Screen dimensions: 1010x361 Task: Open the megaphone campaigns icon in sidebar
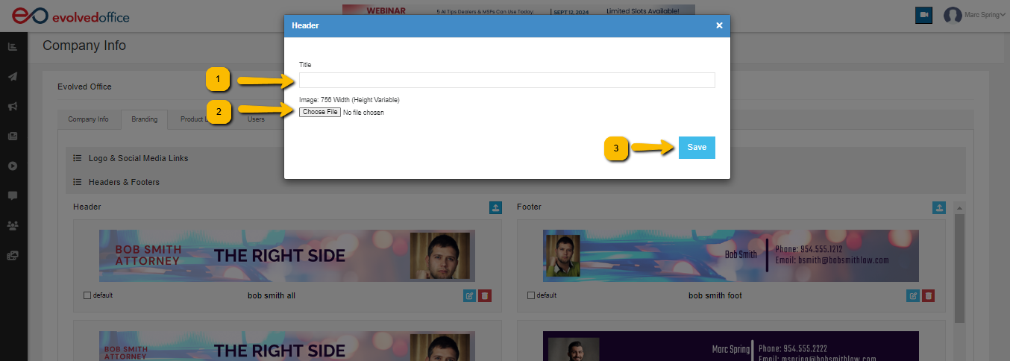pos(13,107)
